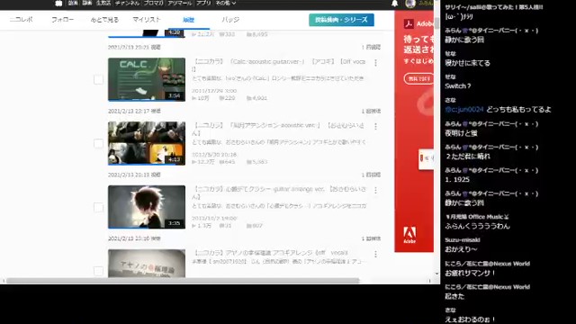Open the アヤノの幸福理論 アコギアレンジ title
The width and height of the screenshot is (576, 324).
click(x=270, y=253)
